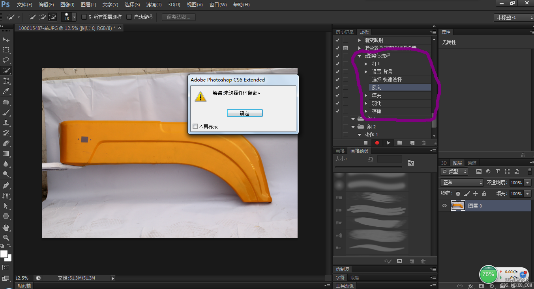Screen dimensions: 534x289
Task: Enable 自动增强 checkbox
Action: coord(129,17)
